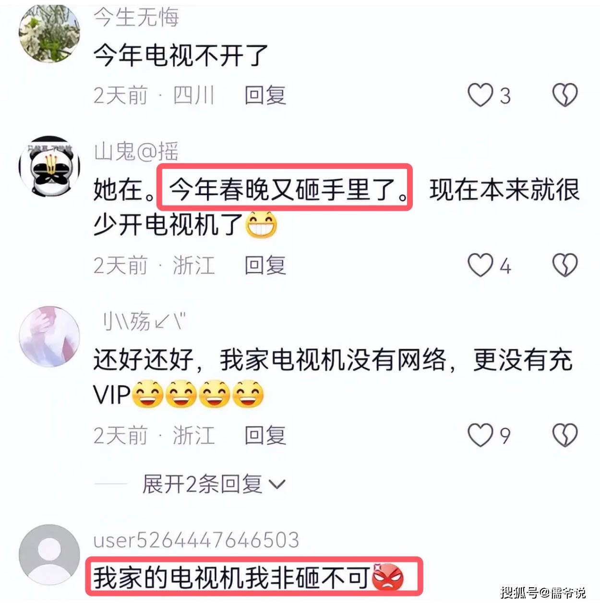Open username user5264447646503 profile
The height and width of the screenshot is (606, 600).
(x=196, y=540)
